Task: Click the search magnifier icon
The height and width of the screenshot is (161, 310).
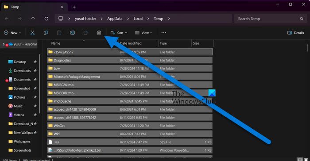Action: (302, 19)
